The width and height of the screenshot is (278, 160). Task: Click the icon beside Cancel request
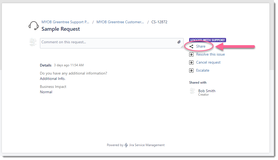click(x=191, y=63)
